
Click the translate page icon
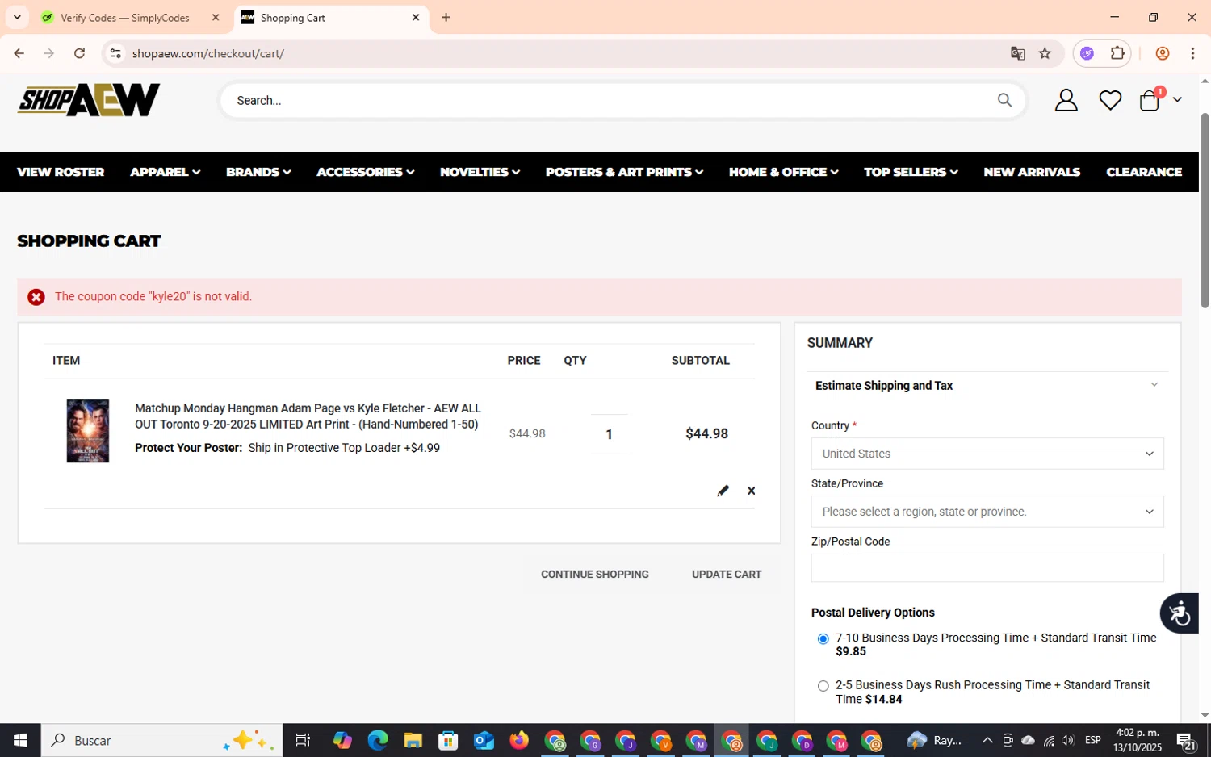pos(1017,53)
